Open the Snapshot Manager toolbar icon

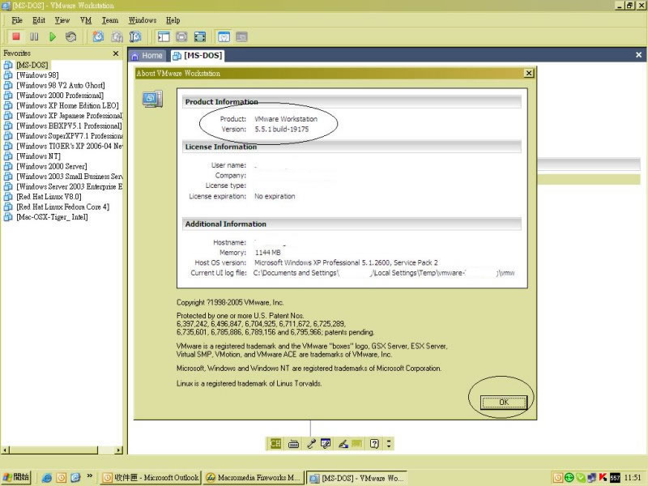click(135, 36)
